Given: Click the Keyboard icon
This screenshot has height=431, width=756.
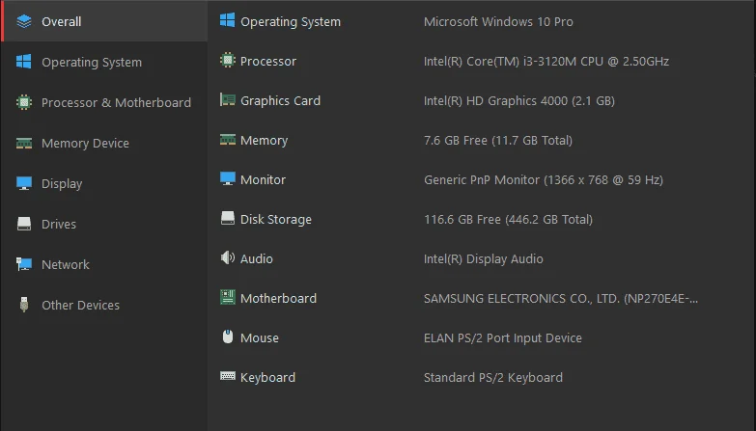Looking at the screenshot, I should [x=228, y=376].
